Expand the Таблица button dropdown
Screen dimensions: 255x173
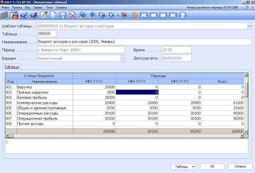(x=193, y=167)
